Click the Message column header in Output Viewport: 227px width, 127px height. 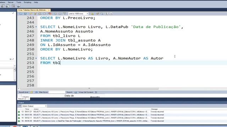pyautogui.click(x=154, y=109)
